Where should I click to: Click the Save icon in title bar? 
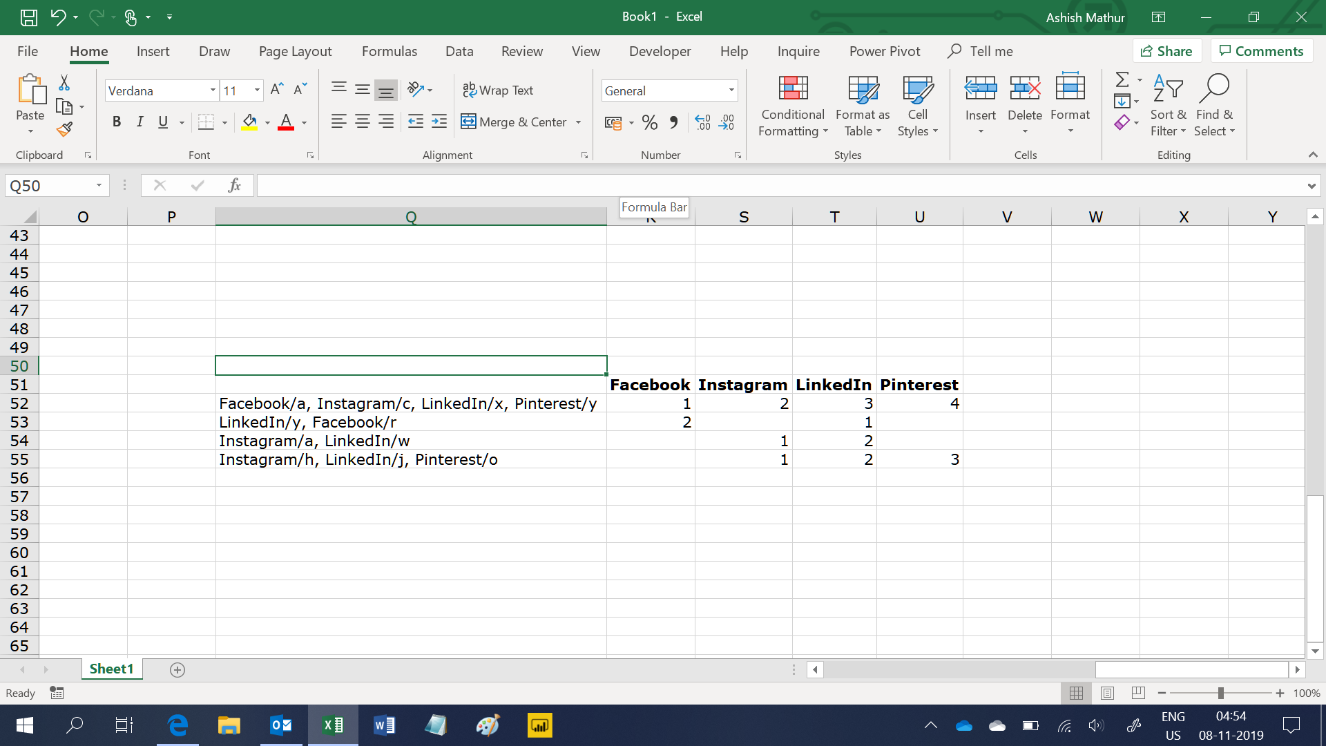(28, 17)
